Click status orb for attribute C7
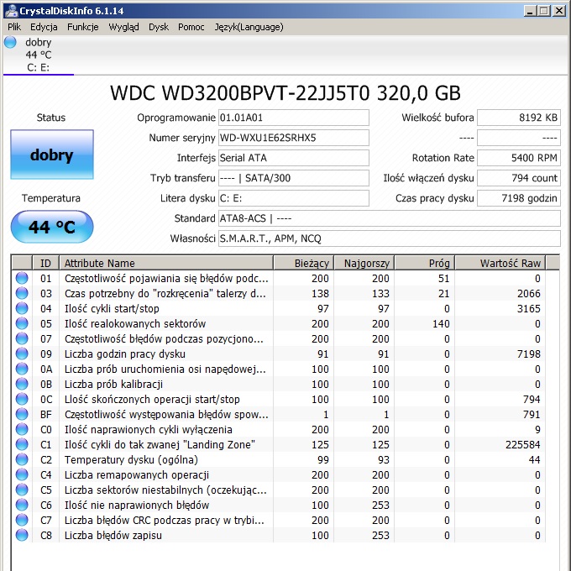Image resolution: width=571 pixels, height=571 pixels. coord(22,520)
